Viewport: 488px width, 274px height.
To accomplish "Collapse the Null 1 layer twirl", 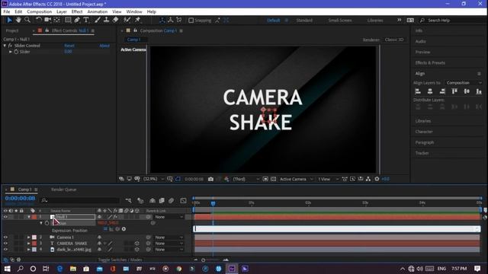I will click(29, 217).
